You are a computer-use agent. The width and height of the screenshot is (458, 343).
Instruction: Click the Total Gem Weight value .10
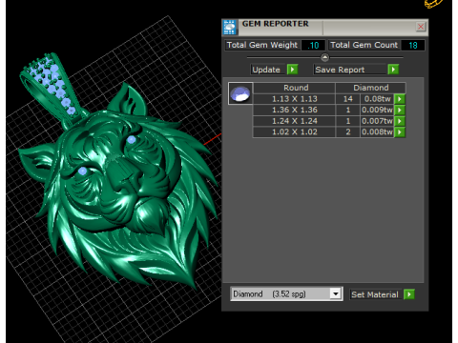pyautogui.click(x=313, y=46)
